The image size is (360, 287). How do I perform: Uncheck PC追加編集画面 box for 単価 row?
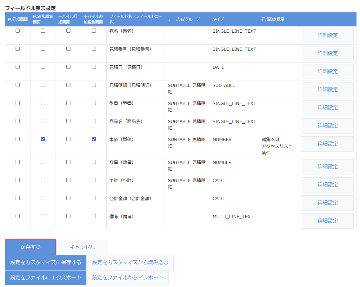click(x=43, y=139)
